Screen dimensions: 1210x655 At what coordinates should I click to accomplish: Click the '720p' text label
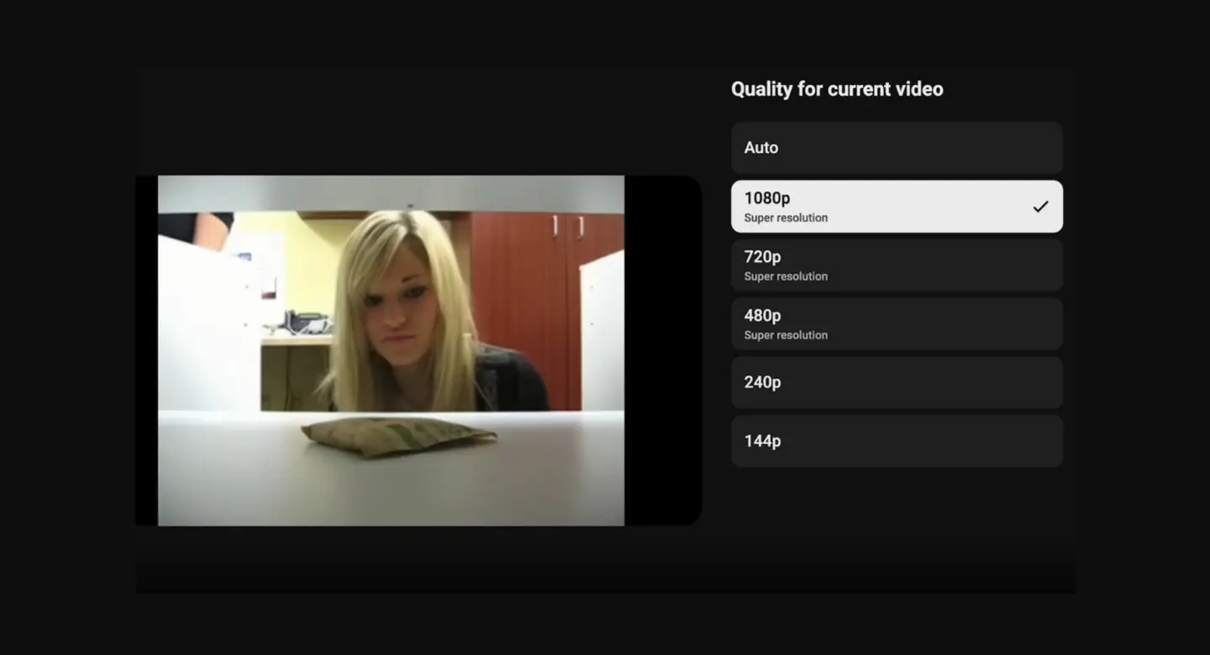coord(762,257)
